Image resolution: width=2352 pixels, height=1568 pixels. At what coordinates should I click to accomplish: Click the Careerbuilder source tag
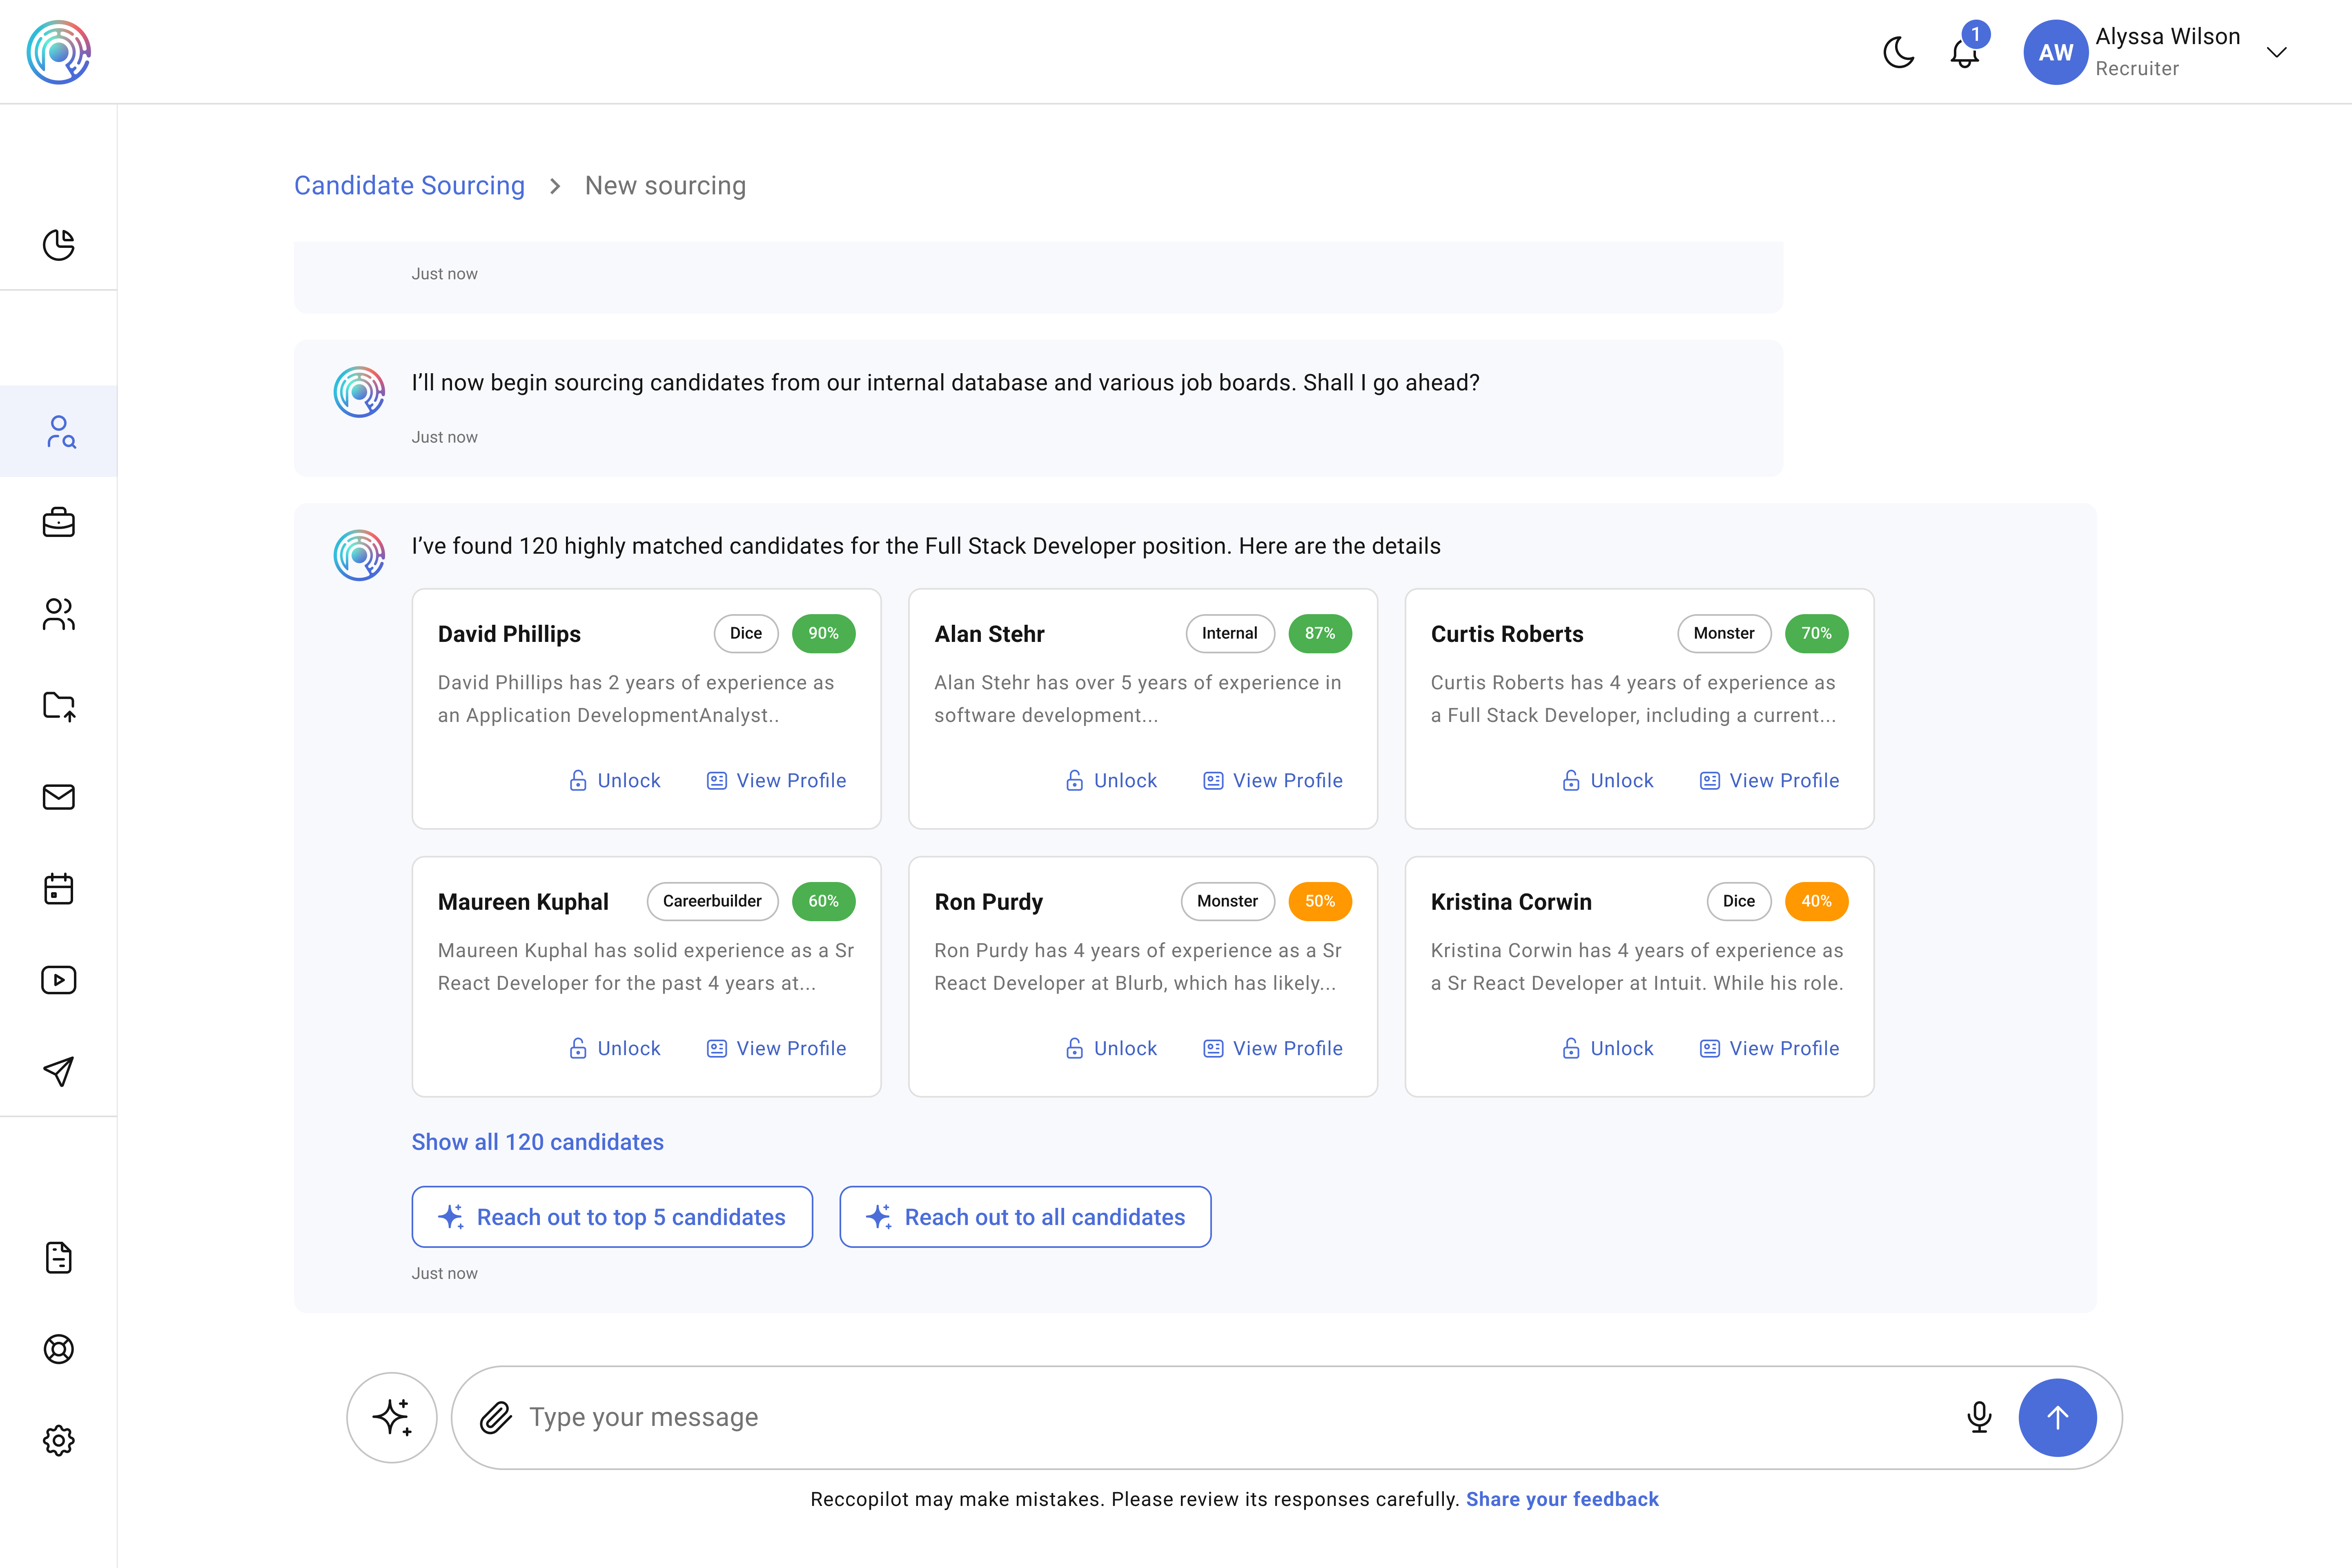(712, 901)
